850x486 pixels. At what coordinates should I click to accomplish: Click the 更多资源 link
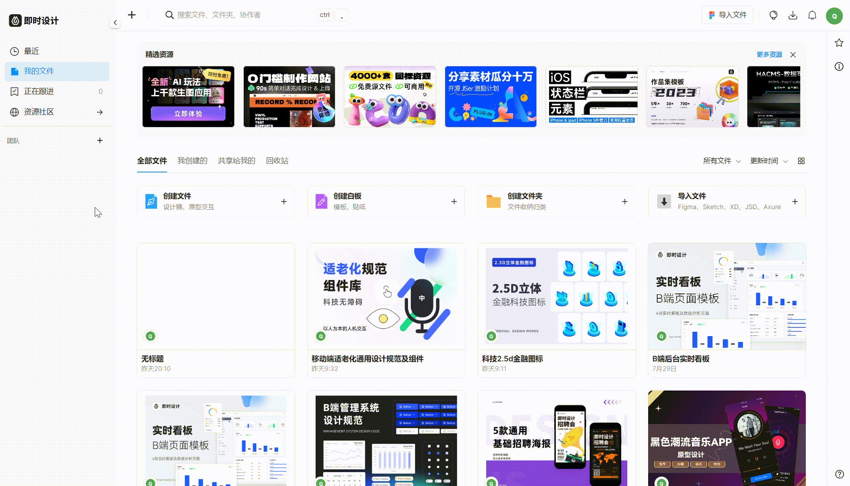[769, 54]
